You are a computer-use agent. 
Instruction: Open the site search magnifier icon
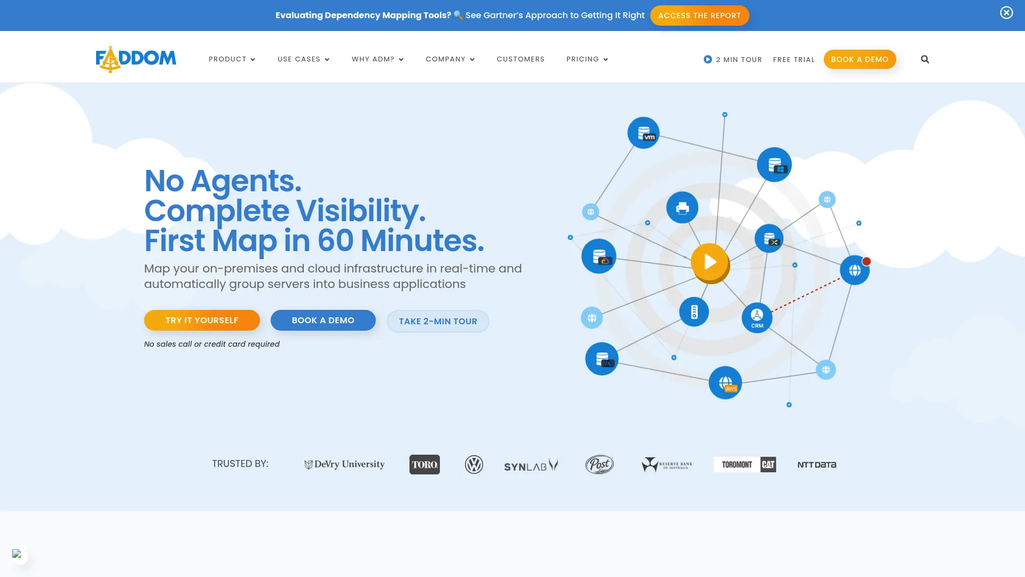925,59
